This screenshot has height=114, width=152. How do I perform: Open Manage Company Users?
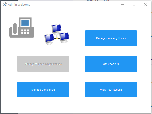[x=111, y=38]
